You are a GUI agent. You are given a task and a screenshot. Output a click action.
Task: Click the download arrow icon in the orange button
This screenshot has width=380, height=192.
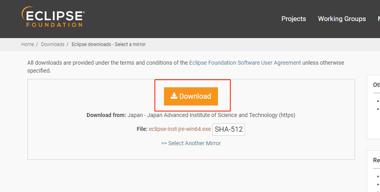point(174,96)
